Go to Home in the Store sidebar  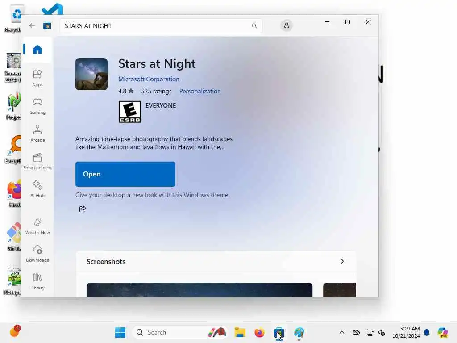(x=37, y=50)
